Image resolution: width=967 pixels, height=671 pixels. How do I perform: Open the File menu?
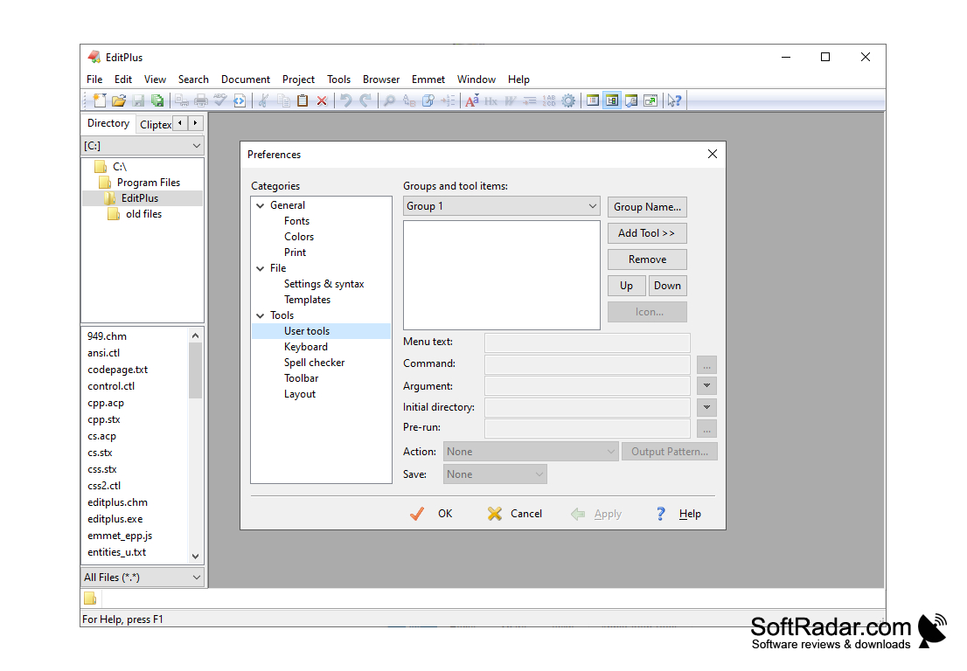click(x=94, y=80)
